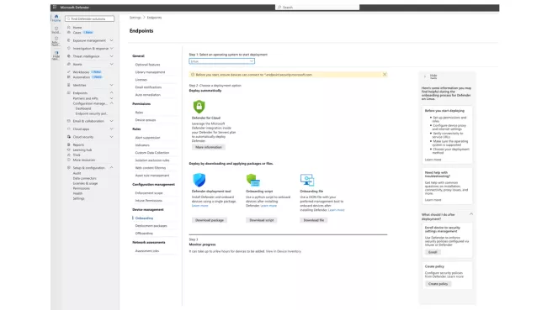Click the Exposure management icon in sidebar
This screenshot has height=310, width=547.
[69, 40]
